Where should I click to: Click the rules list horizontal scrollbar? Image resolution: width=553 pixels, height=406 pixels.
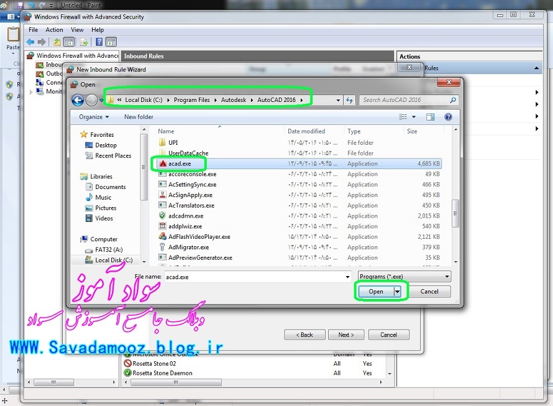(x=176, y=382)
